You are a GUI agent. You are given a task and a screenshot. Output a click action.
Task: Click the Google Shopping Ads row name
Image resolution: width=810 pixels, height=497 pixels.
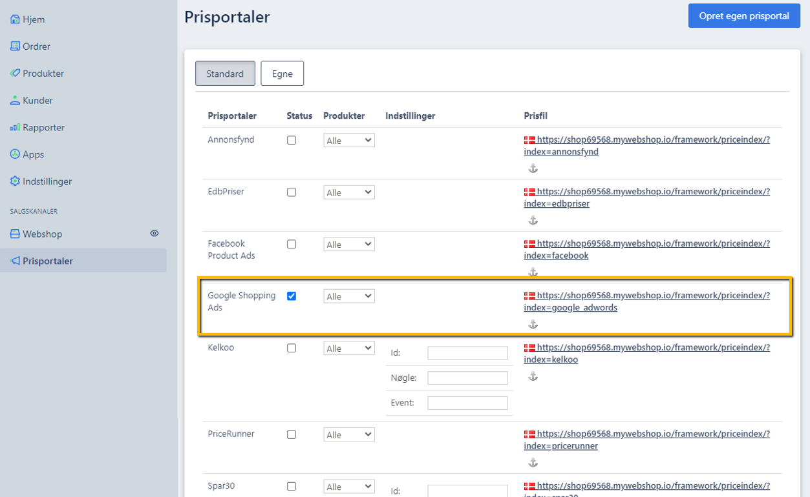pyautogui.click(x=242, y=301)
